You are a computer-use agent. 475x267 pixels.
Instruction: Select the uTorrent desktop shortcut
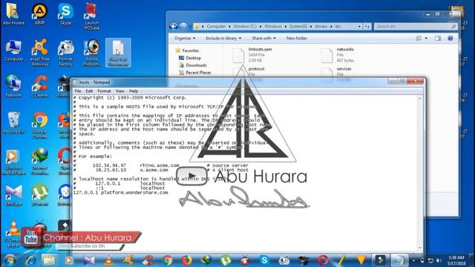(39, 196)
